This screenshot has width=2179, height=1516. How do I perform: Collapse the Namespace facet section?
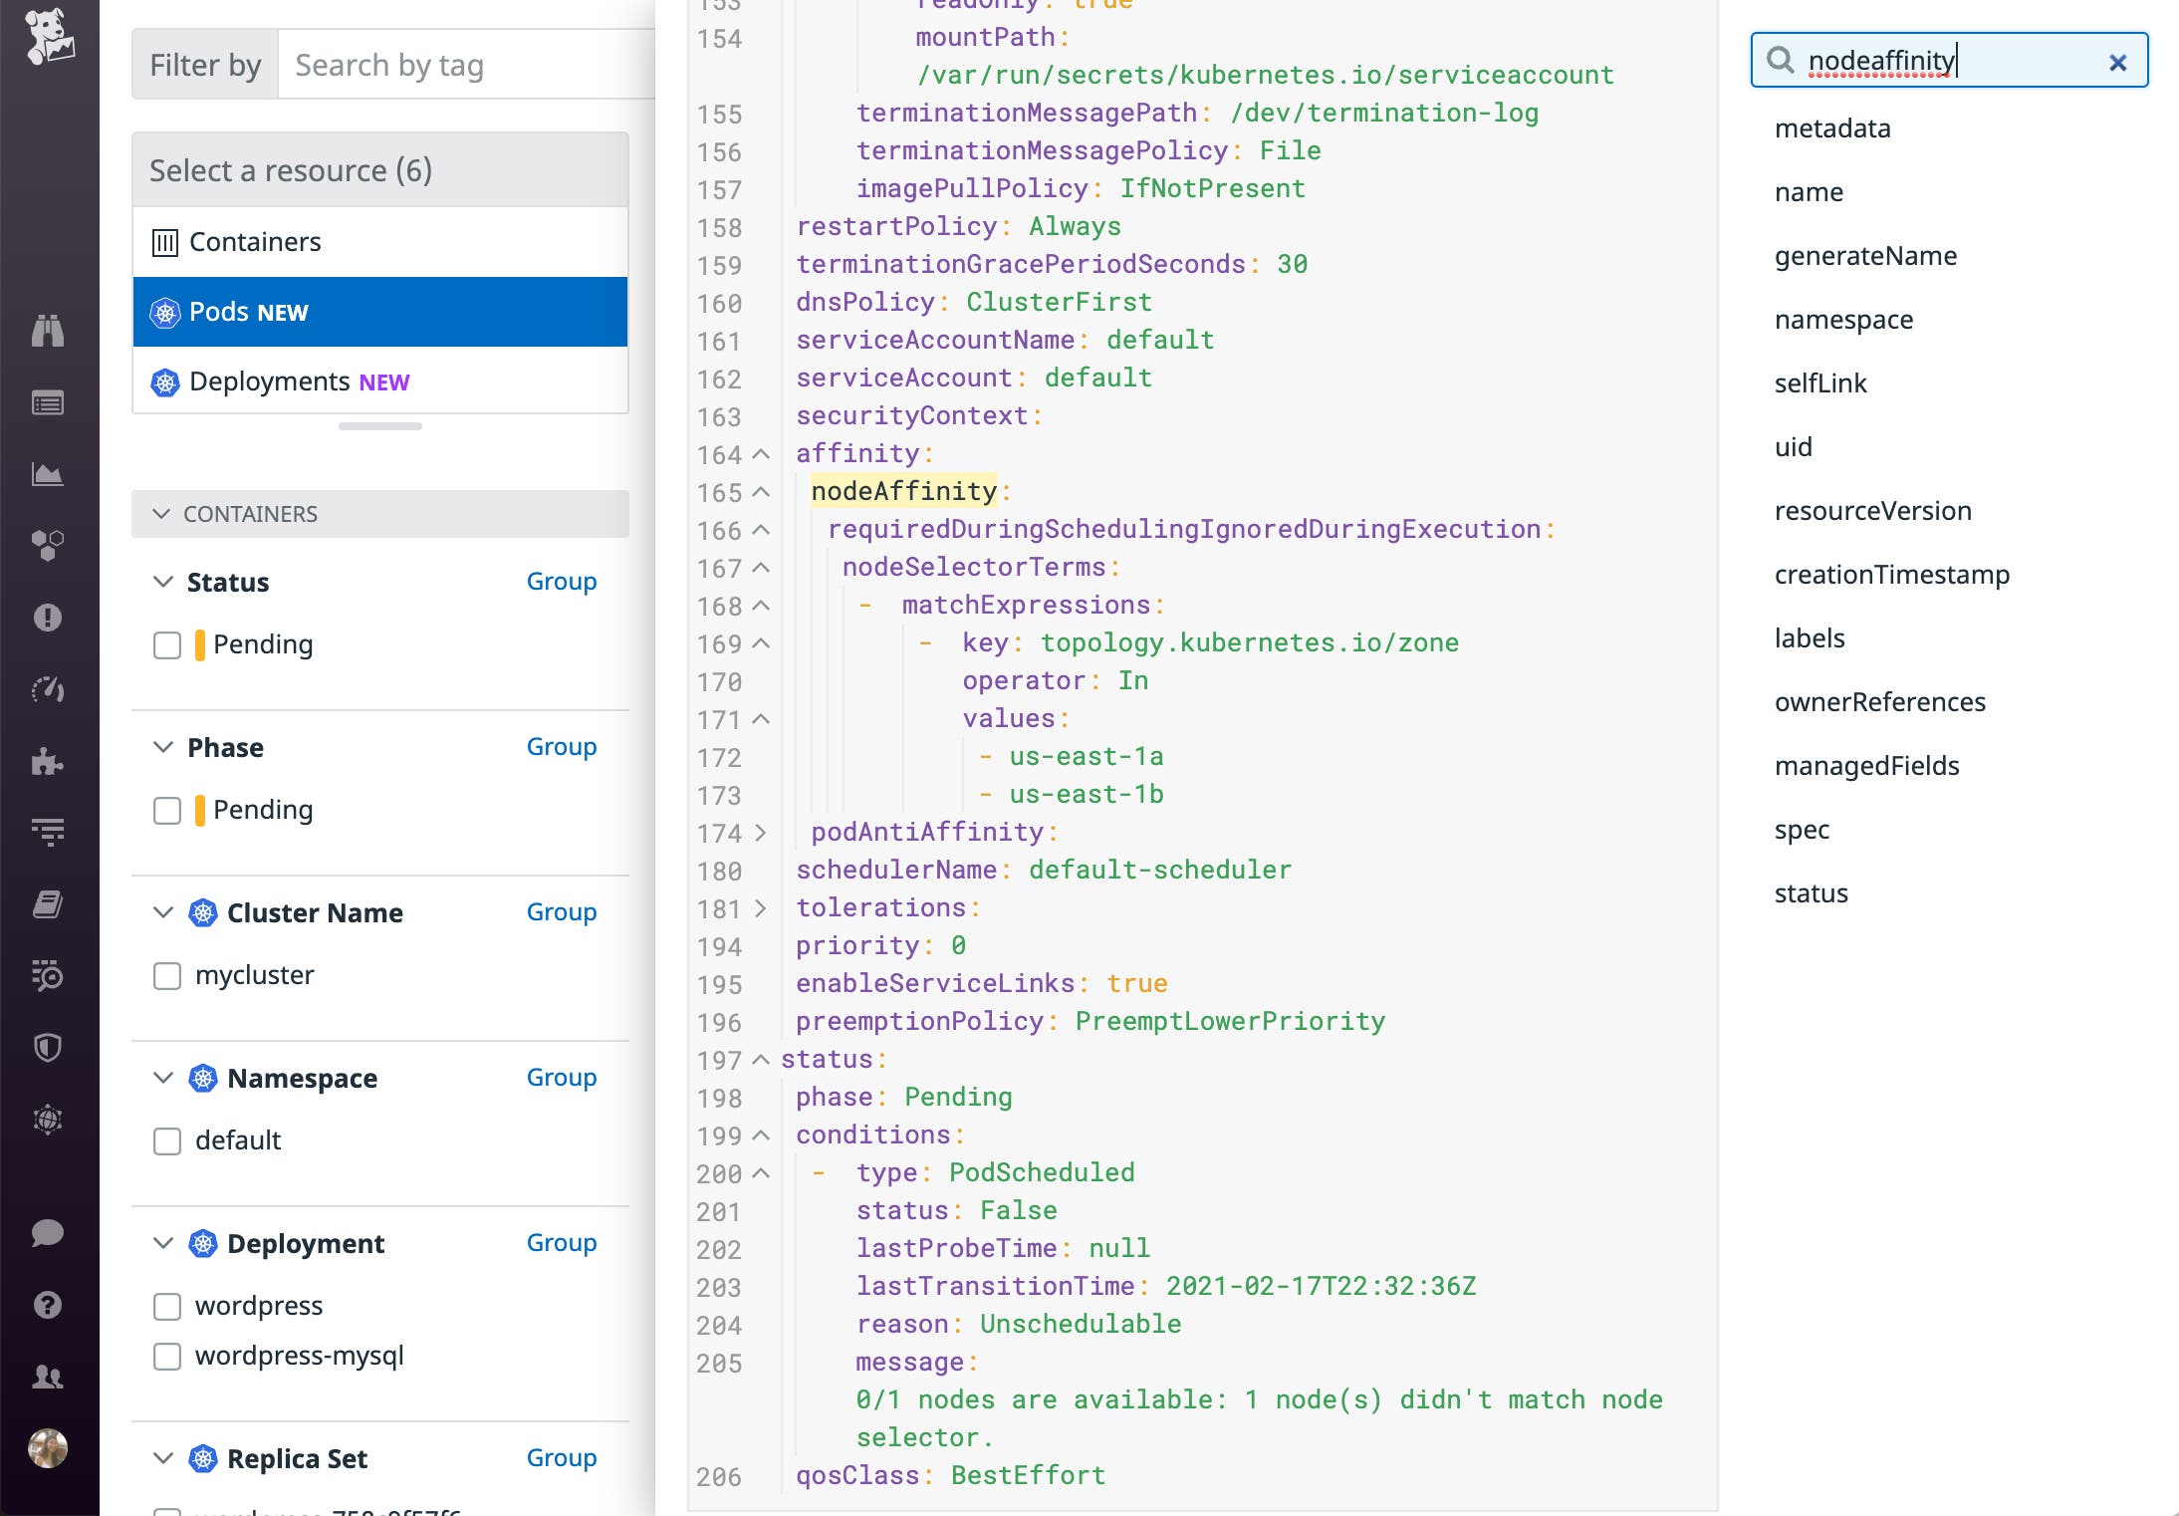(163, 1077)
